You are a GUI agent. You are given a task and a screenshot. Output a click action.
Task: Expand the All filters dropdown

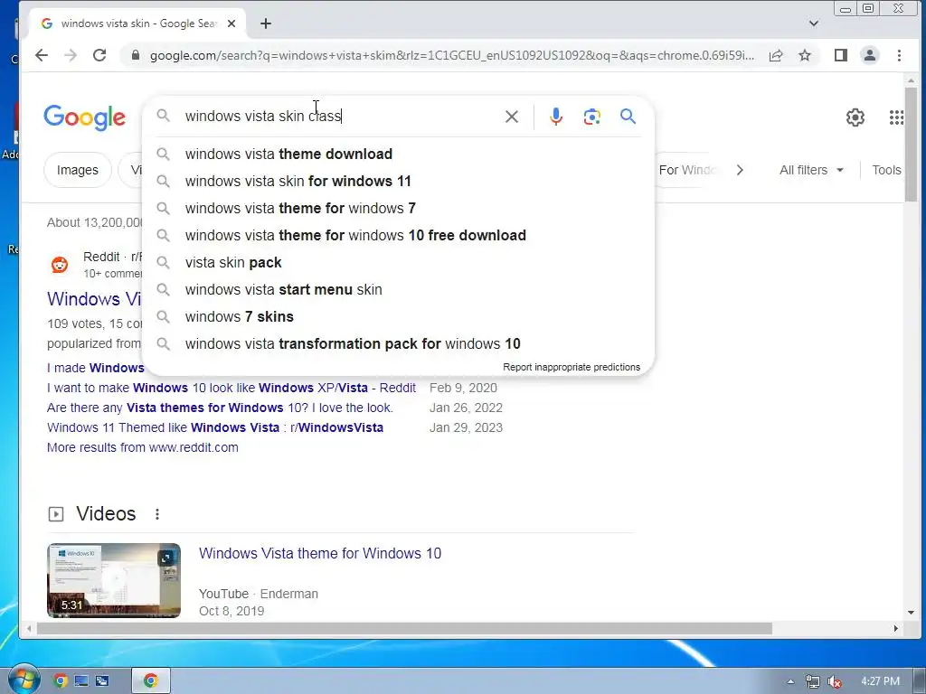[811, 170]
